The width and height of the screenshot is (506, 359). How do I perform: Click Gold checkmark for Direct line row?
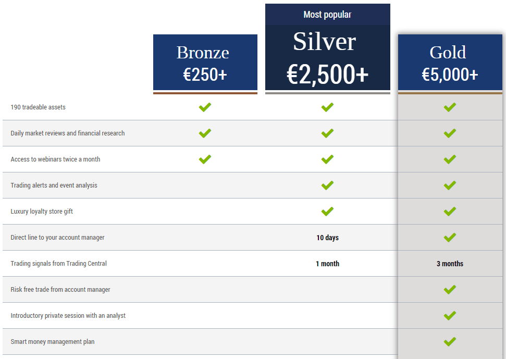[450, 238]
